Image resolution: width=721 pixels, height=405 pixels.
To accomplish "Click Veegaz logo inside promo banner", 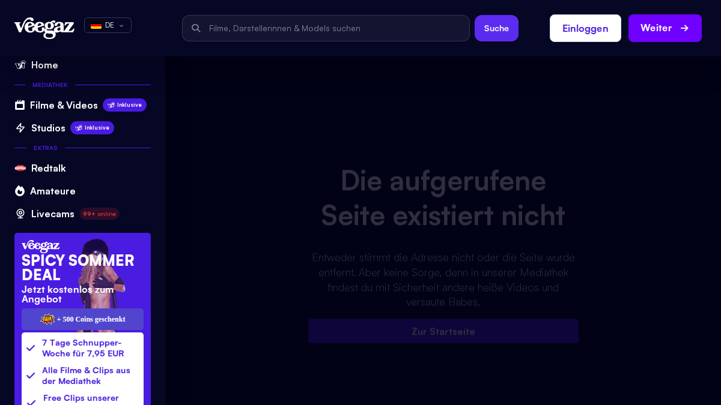I will tap(41, 246).
